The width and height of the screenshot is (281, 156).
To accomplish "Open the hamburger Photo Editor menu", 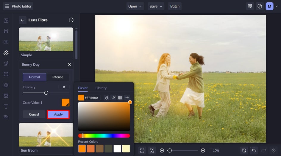I will tap(7, 6).
